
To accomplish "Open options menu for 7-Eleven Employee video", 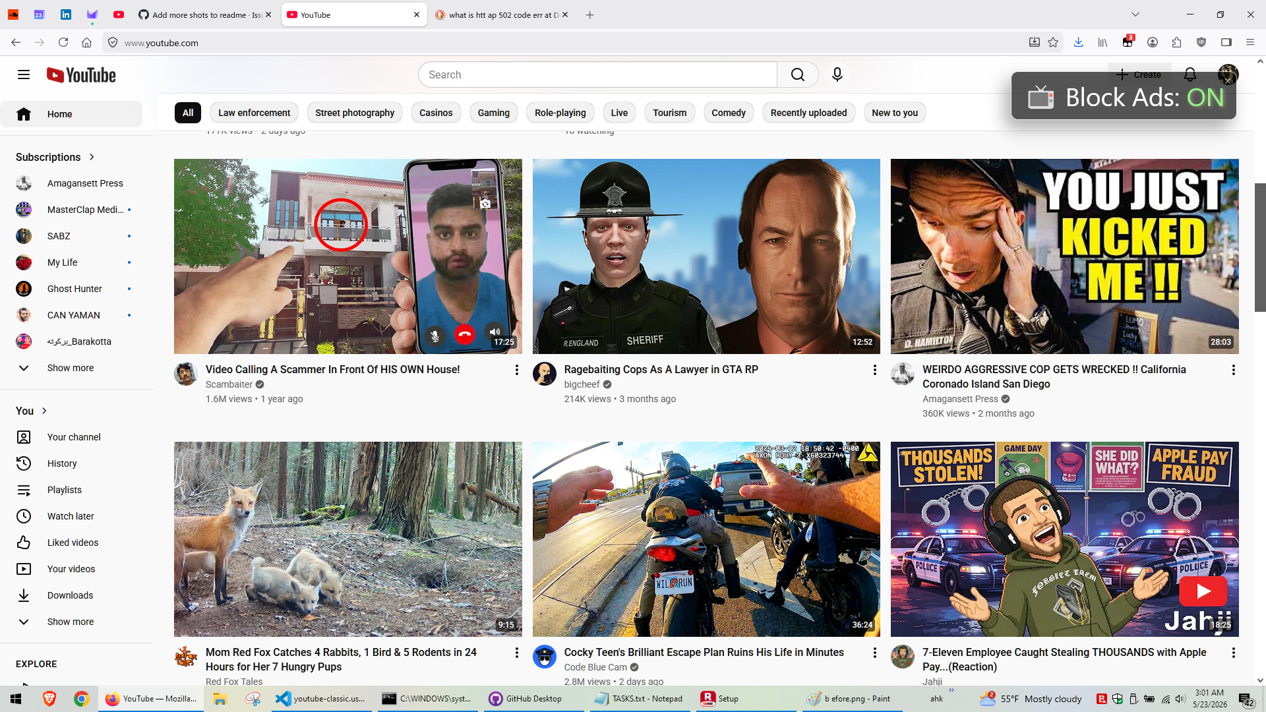I will click(1234, 653).
